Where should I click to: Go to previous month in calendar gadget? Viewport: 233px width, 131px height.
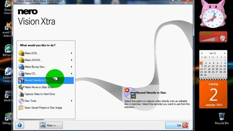[x=202, y=53]
